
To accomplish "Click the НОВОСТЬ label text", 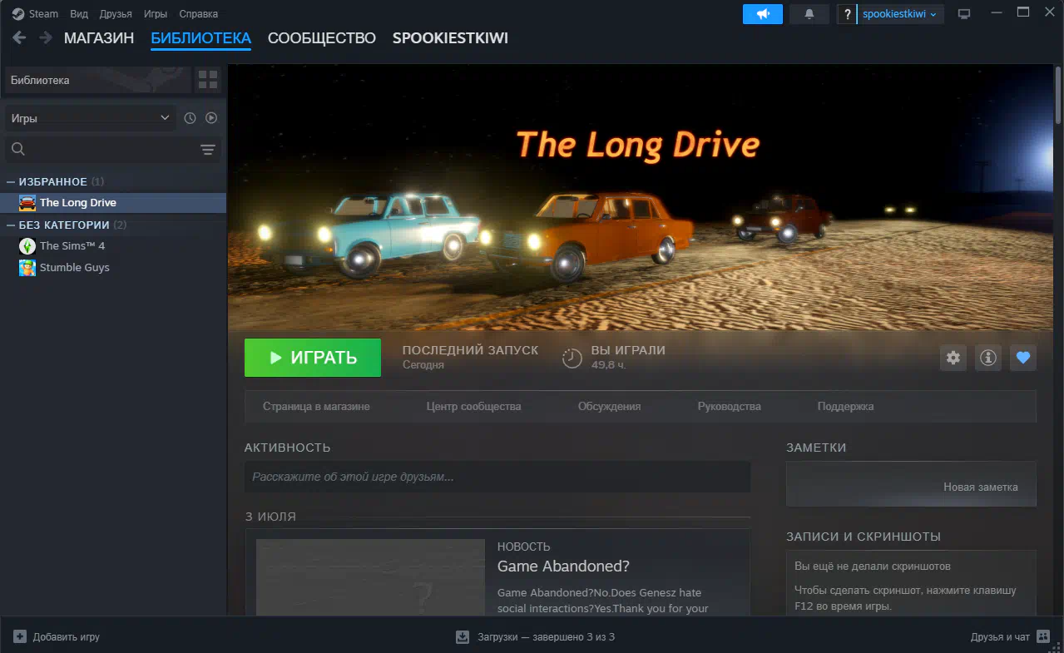I will 523,547.
